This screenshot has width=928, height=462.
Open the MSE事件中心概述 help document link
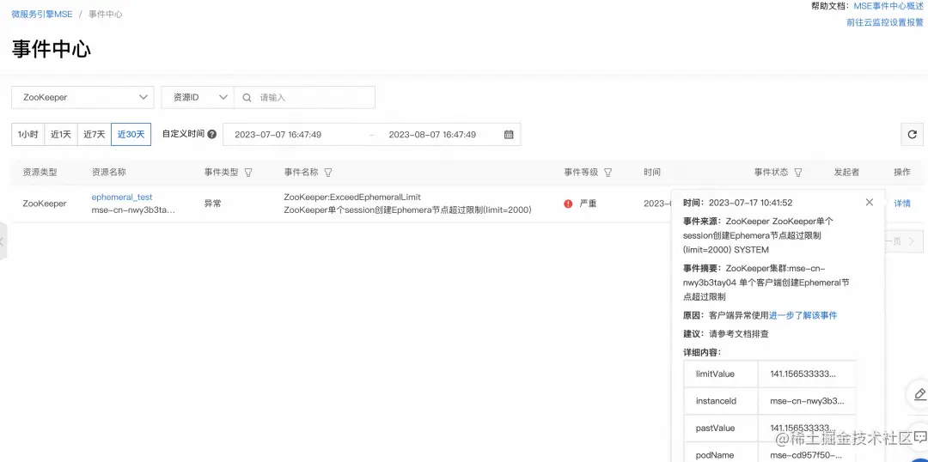(x=888, y=6)
